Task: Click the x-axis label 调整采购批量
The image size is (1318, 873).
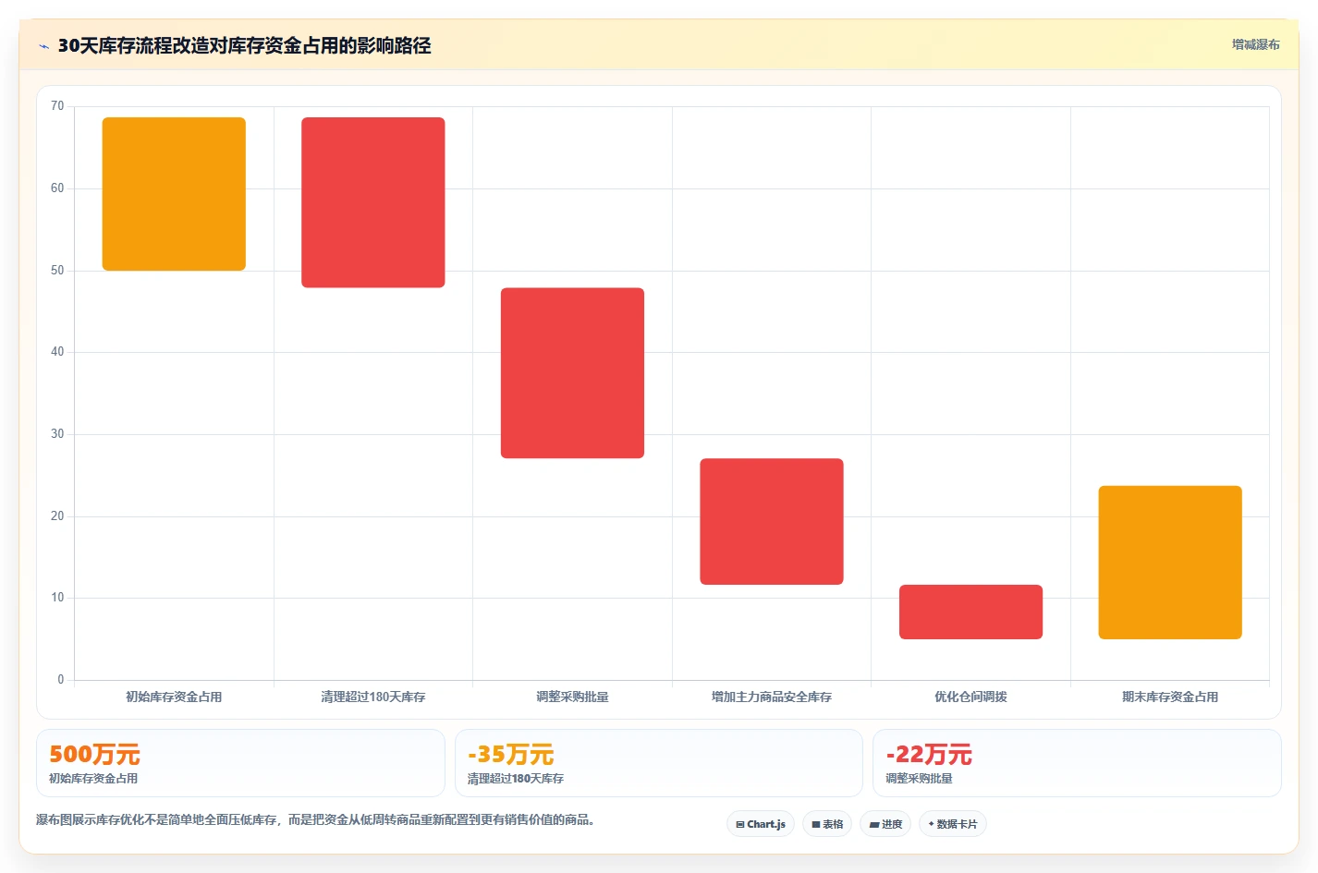Action: [x=572, y=697]
